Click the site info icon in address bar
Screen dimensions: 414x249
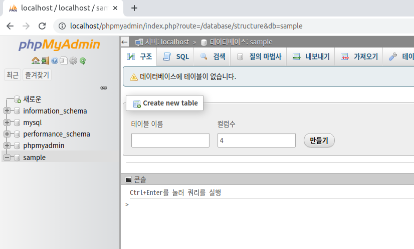[x=62, y=26]
